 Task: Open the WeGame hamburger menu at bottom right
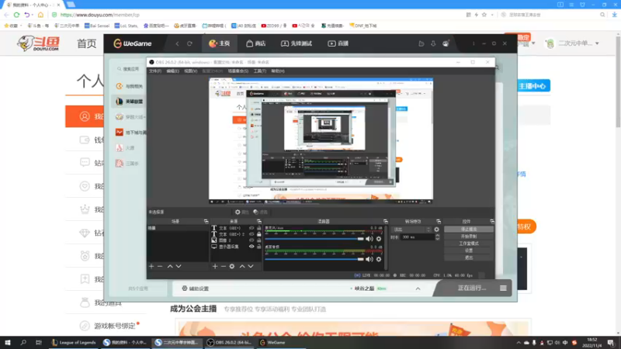(503, 289)
